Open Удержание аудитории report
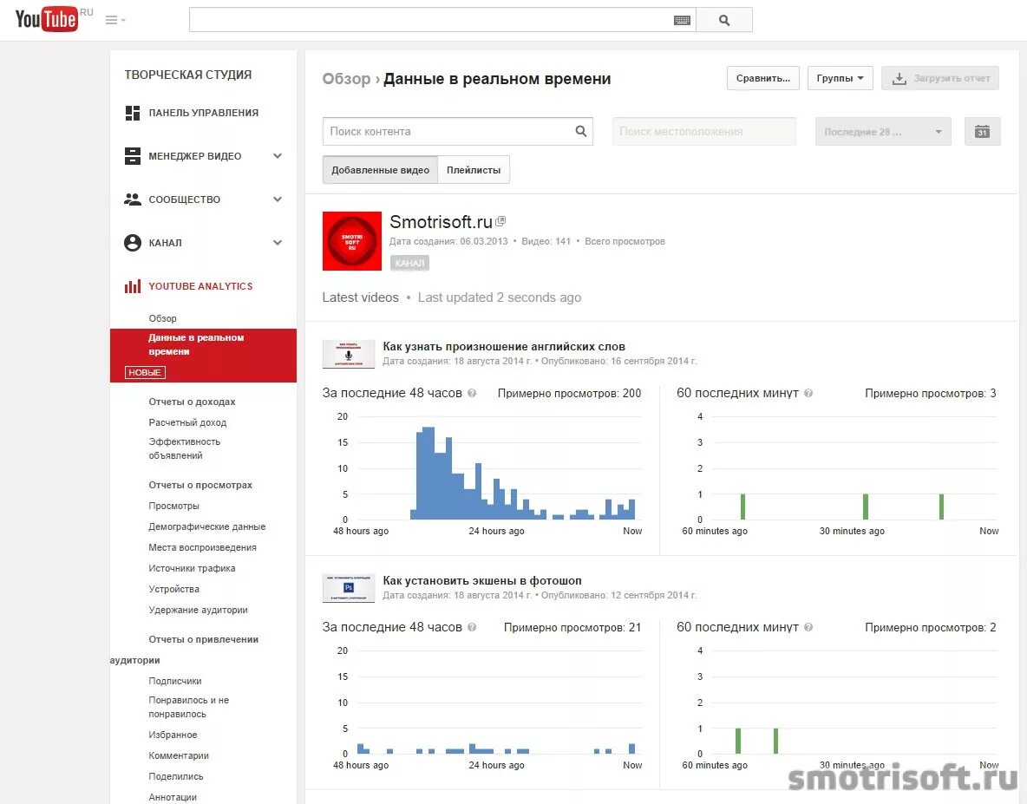 point(198,611)
